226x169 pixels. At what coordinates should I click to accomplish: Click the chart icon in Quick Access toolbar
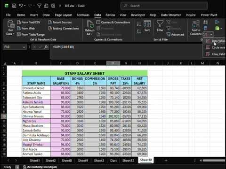[46, 6]
